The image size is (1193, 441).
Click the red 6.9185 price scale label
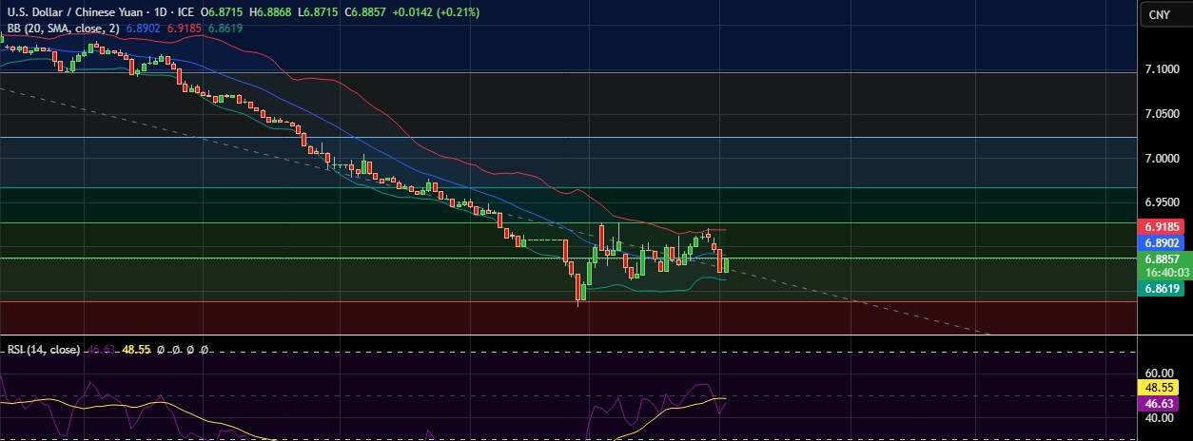tap(1162, 228)
